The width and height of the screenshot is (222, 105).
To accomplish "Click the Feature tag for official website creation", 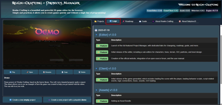I will (x=102, y=58).
